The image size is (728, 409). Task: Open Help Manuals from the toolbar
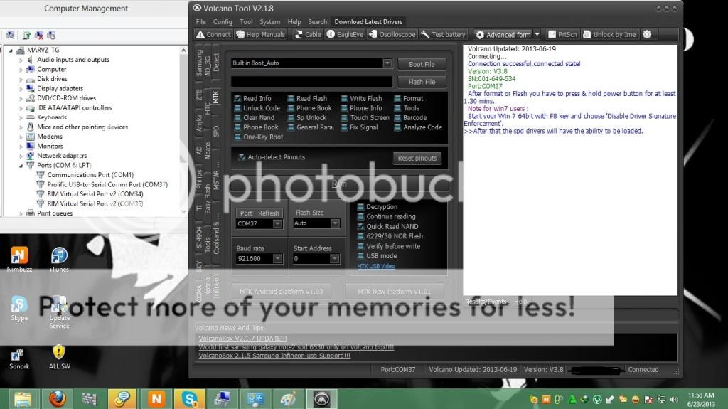point(260,34)
